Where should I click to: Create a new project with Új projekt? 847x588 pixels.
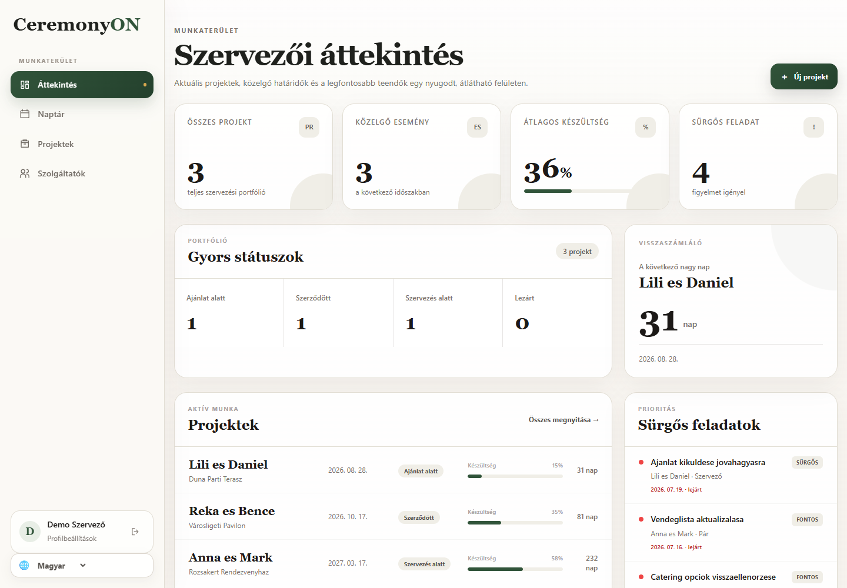pos(804,76)
